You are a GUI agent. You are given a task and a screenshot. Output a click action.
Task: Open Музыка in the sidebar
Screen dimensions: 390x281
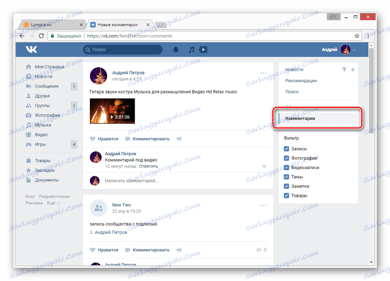pyautogui.click(x=39, y=125)
